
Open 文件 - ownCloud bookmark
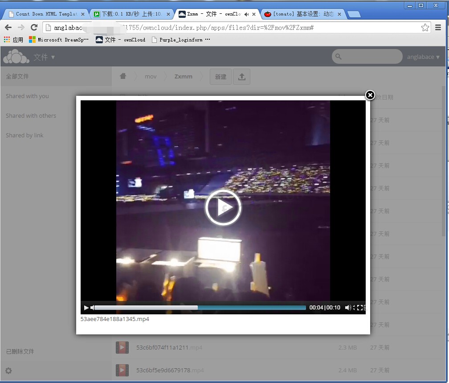(x=121, y=40)
